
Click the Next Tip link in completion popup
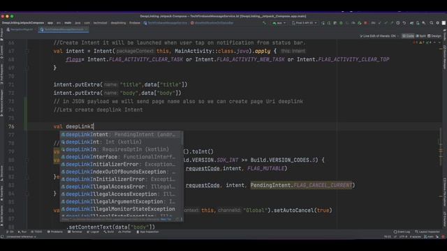166,219
